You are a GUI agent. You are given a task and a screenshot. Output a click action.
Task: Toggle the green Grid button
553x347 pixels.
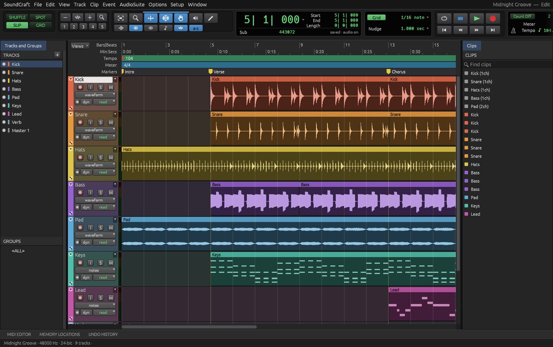376,18
